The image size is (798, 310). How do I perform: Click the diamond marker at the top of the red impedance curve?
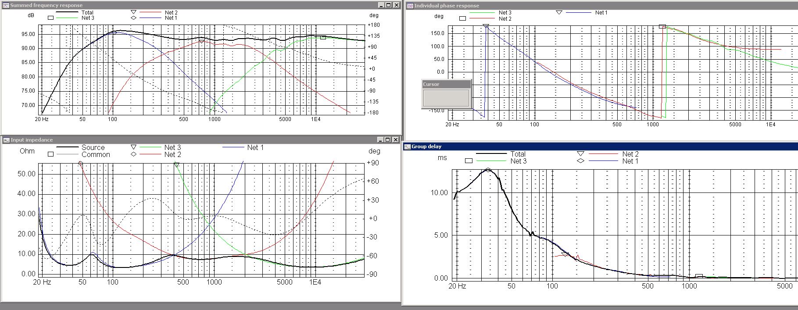click(x=80, y=164)
